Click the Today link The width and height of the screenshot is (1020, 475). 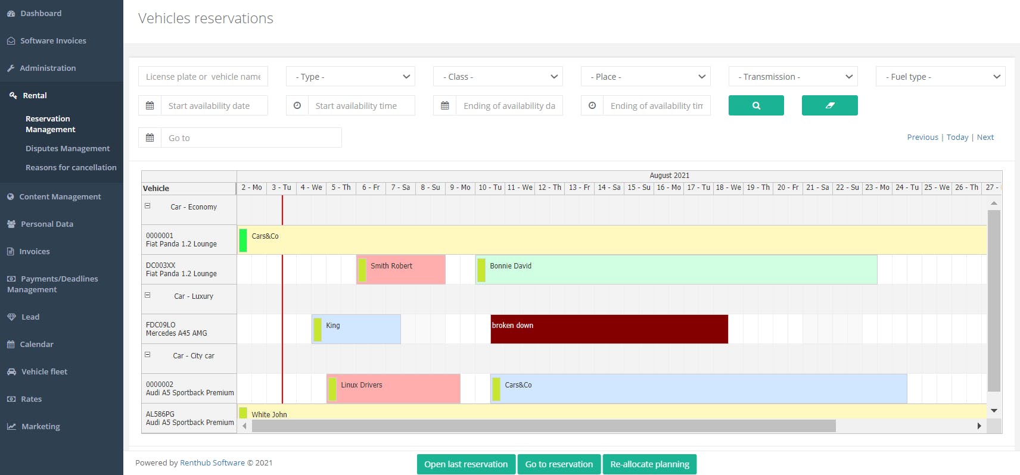(x=957, y=137)
